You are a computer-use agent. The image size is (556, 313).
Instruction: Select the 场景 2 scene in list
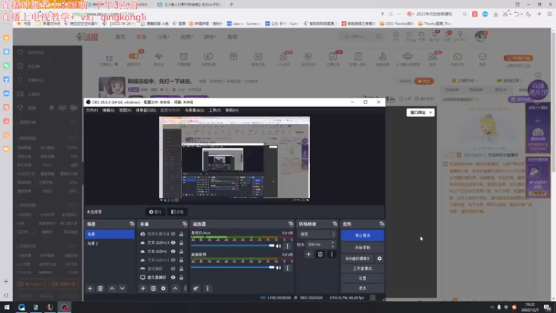pyautogui.click(x=110, y=243)
